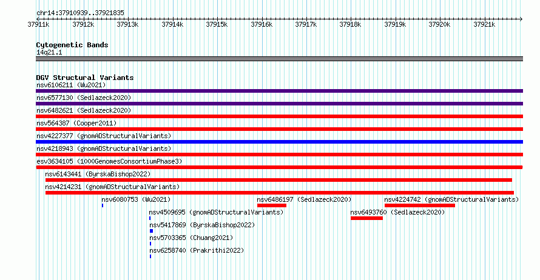The image size is (540, 280).
Task: Open nsv4218943 (gnomADStructuralVariants) label
Action: point(104,148)
